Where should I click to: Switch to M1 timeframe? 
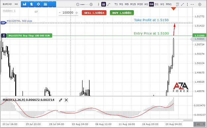coord(121,4)
